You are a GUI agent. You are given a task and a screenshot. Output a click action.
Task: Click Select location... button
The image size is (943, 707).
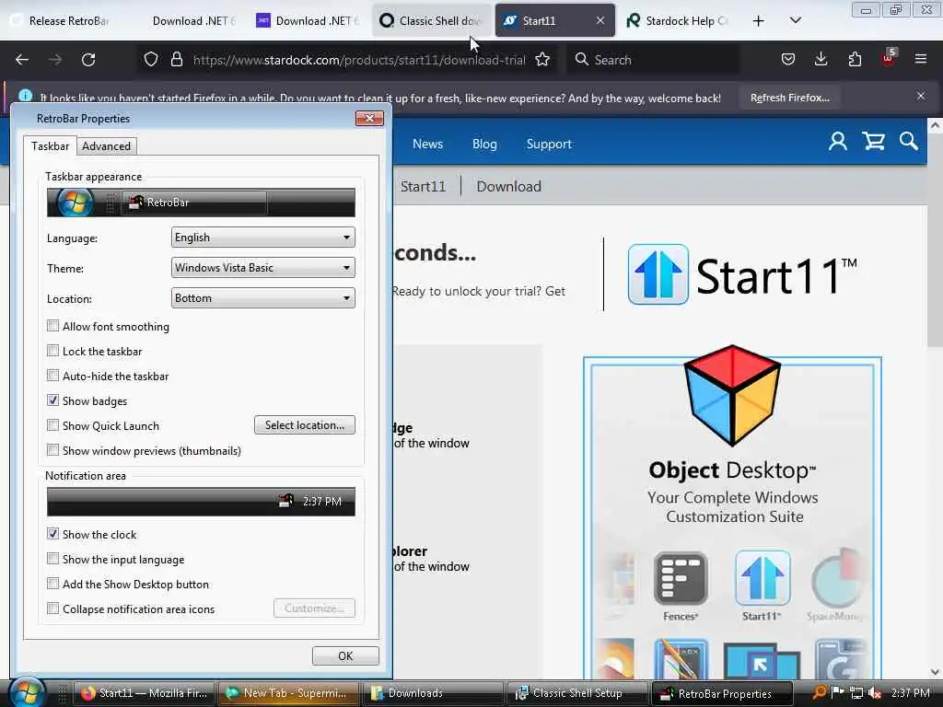point(304,425)
